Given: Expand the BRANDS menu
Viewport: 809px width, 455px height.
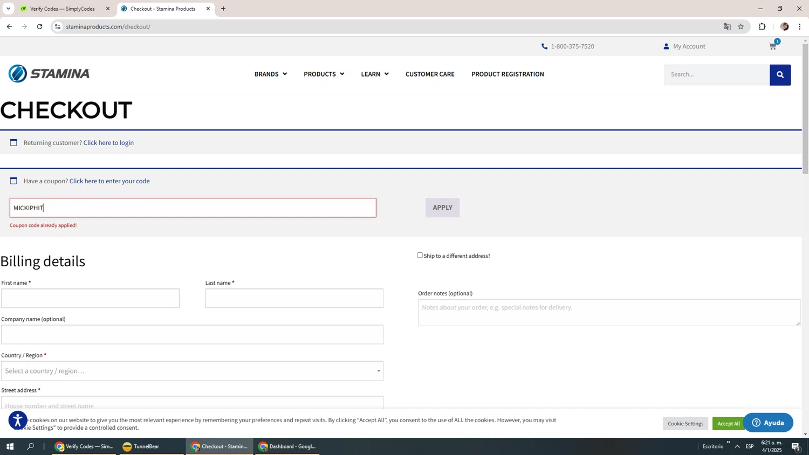Looking at the screenshot, I should pos(270,74).
